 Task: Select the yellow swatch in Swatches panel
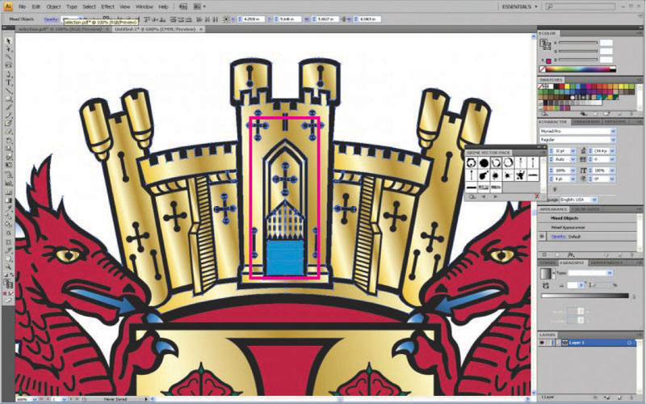tap(568, 86)
